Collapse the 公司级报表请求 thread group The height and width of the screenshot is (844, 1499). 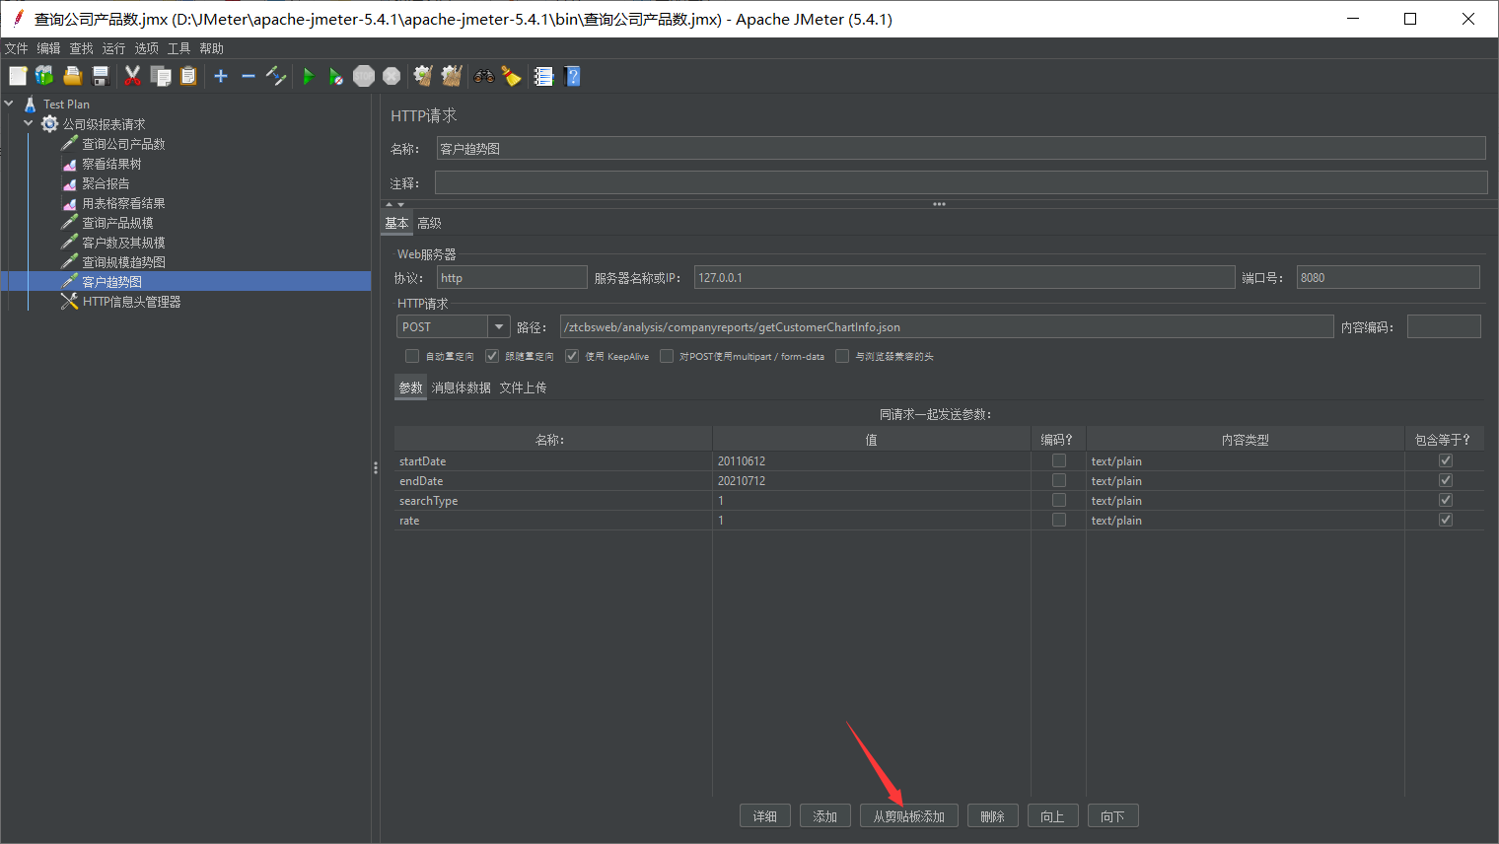pyautogui.click(x=28, y=123)
